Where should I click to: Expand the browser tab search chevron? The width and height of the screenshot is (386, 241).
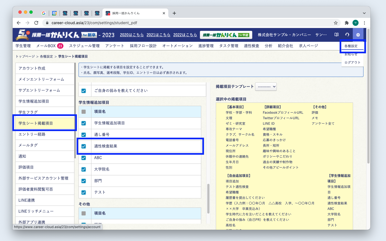364,13
